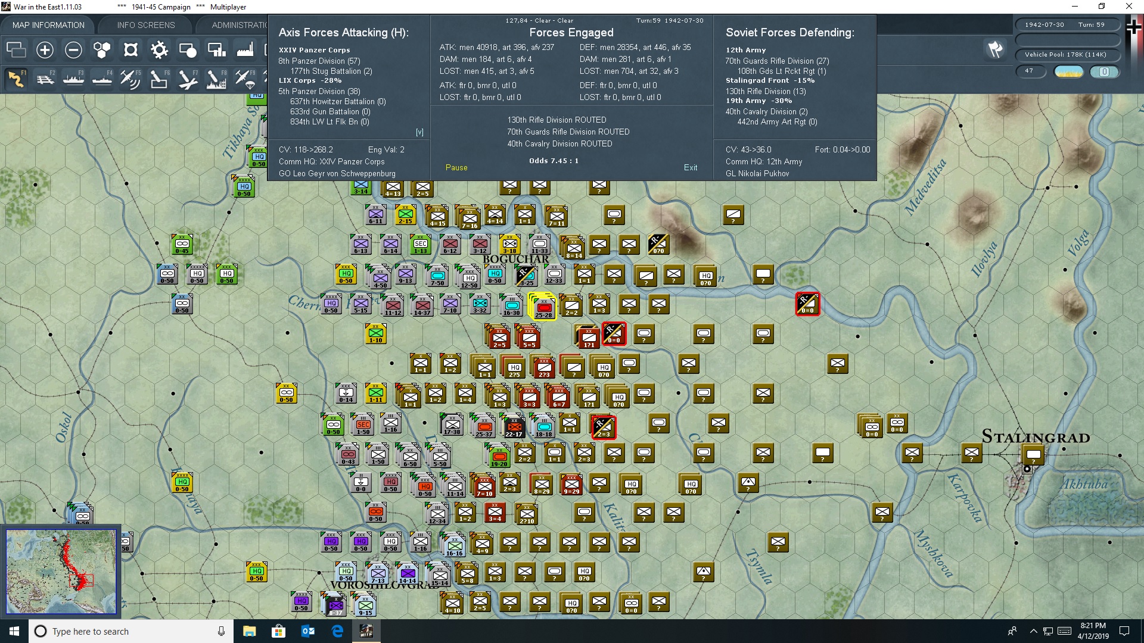
Task: Select the cyan unit 18-18
Action: click(543, 426)
